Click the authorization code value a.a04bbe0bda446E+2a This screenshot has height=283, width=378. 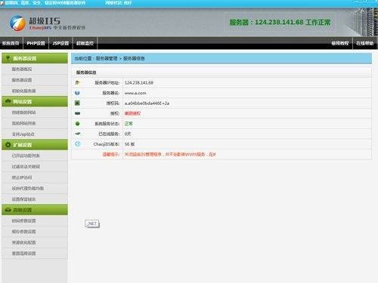(147, 103)
